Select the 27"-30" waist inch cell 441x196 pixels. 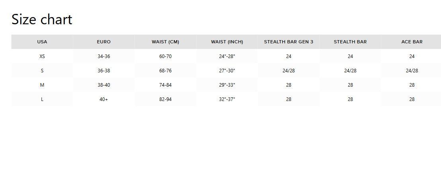(227, 71)
